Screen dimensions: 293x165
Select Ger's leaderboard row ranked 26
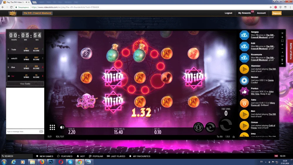(x=25, y=76)
